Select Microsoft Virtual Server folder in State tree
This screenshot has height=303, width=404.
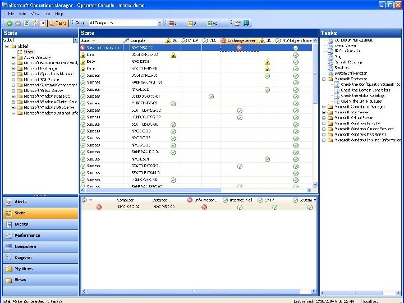click(43, 91)
